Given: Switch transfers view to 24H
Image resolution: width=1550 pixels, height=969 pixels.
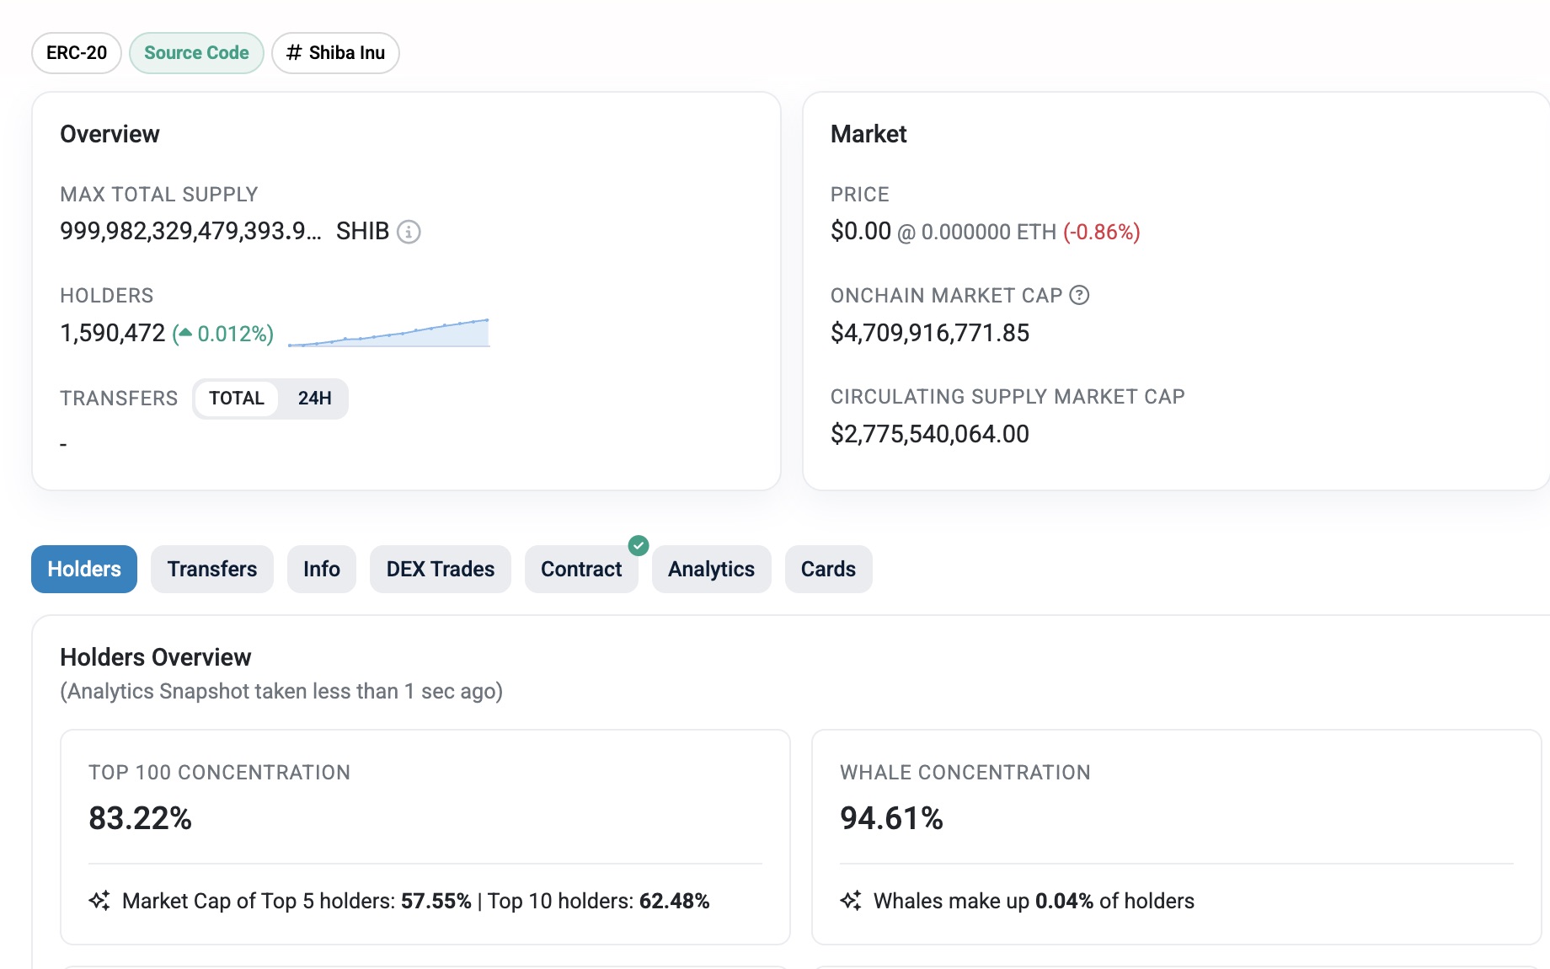Looking at the screenshot, I should tap(314, 399).
